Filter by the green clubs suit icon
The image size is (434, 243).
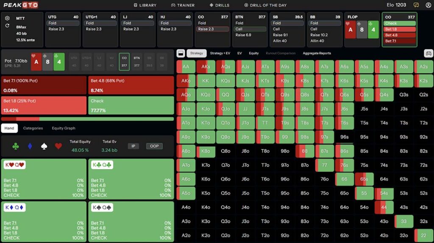pyautogui.click(x=16, y=146)
